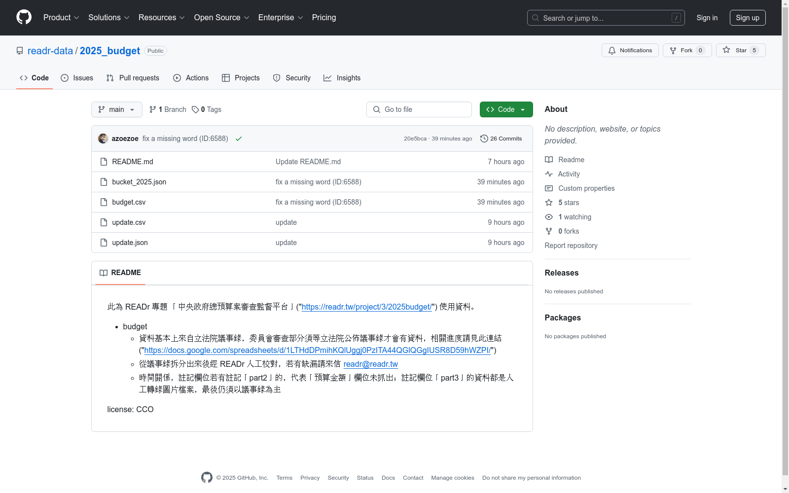789x493 pixels.
Task: Open the Update README.md commit message
Action: 308,162
